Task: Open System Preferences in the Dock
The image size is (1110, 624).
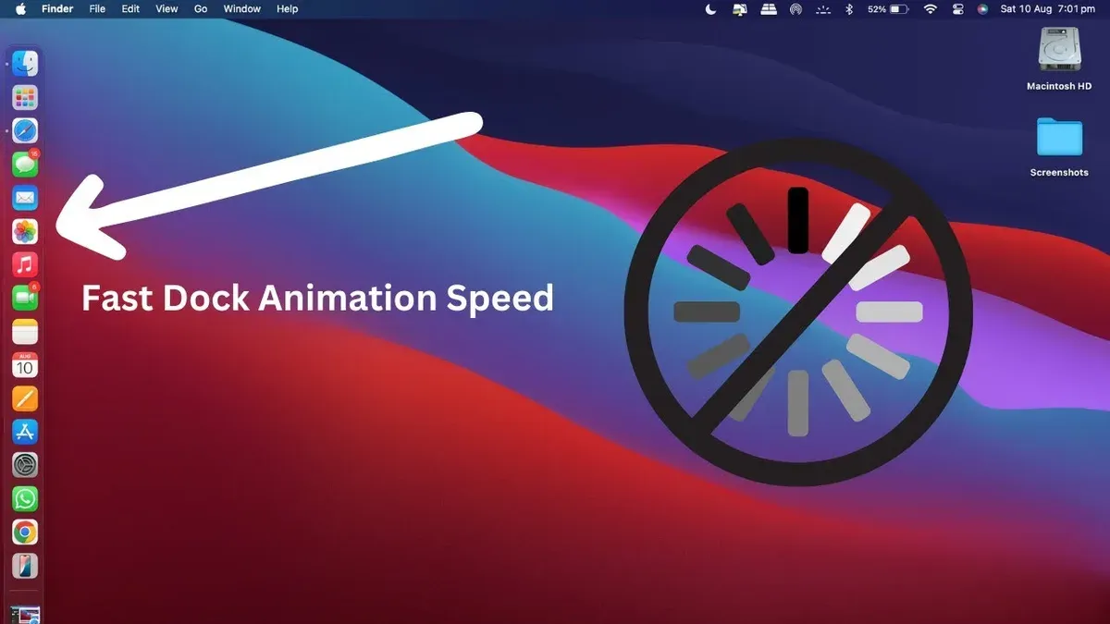Action: pyautogui.click(x=25, y=465)
